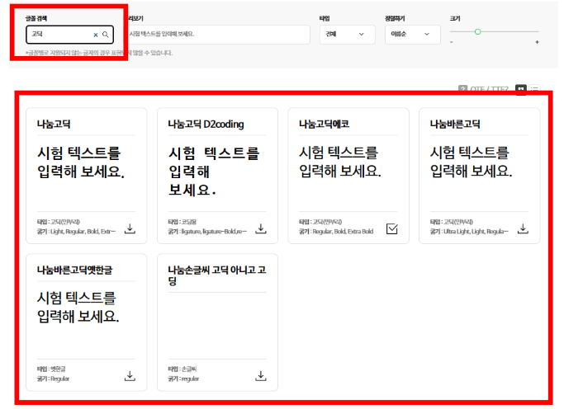
Task: Download the 나눔손글씨 고딕 아니고 고딩 font
Action: point(261,376)
